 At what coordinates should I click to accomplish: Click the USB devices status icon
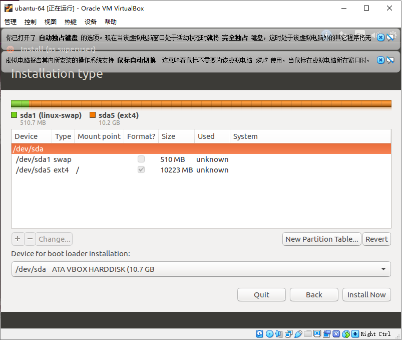tap(297, 334)
